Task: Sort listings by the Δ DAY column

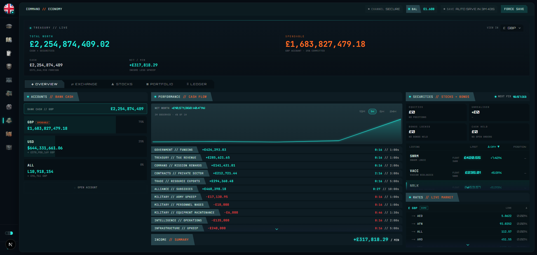Action: click(x=494, y=147)
